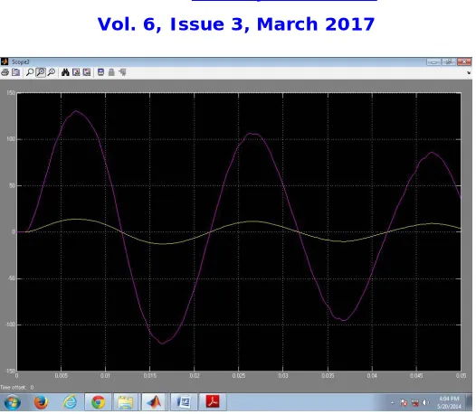This screenshot has width=476, height=414.
Task: Open the Signal selection toolbar icon
Action: click(x=122, y=72)
